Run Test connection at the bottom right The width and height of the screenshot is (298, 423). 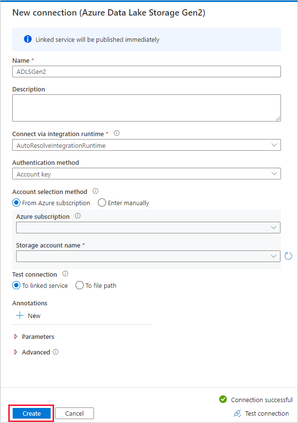[x=266, y=413]
